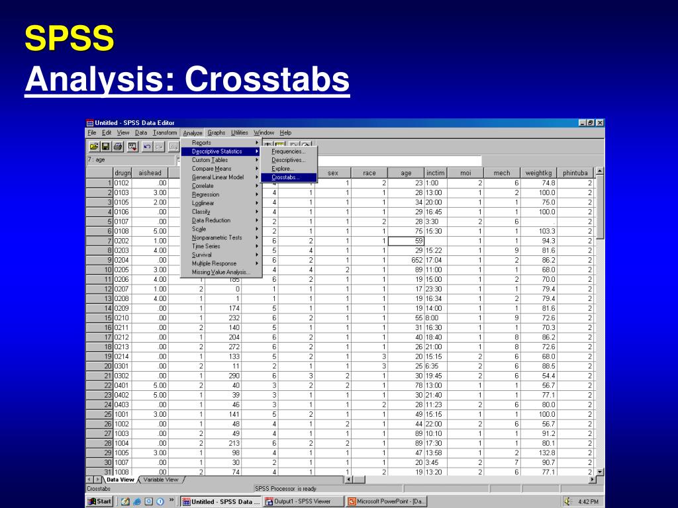678x508 pixels.
Task: Click the Undo arrow icon
Action: pyautogui.click(x=147, y=147)
